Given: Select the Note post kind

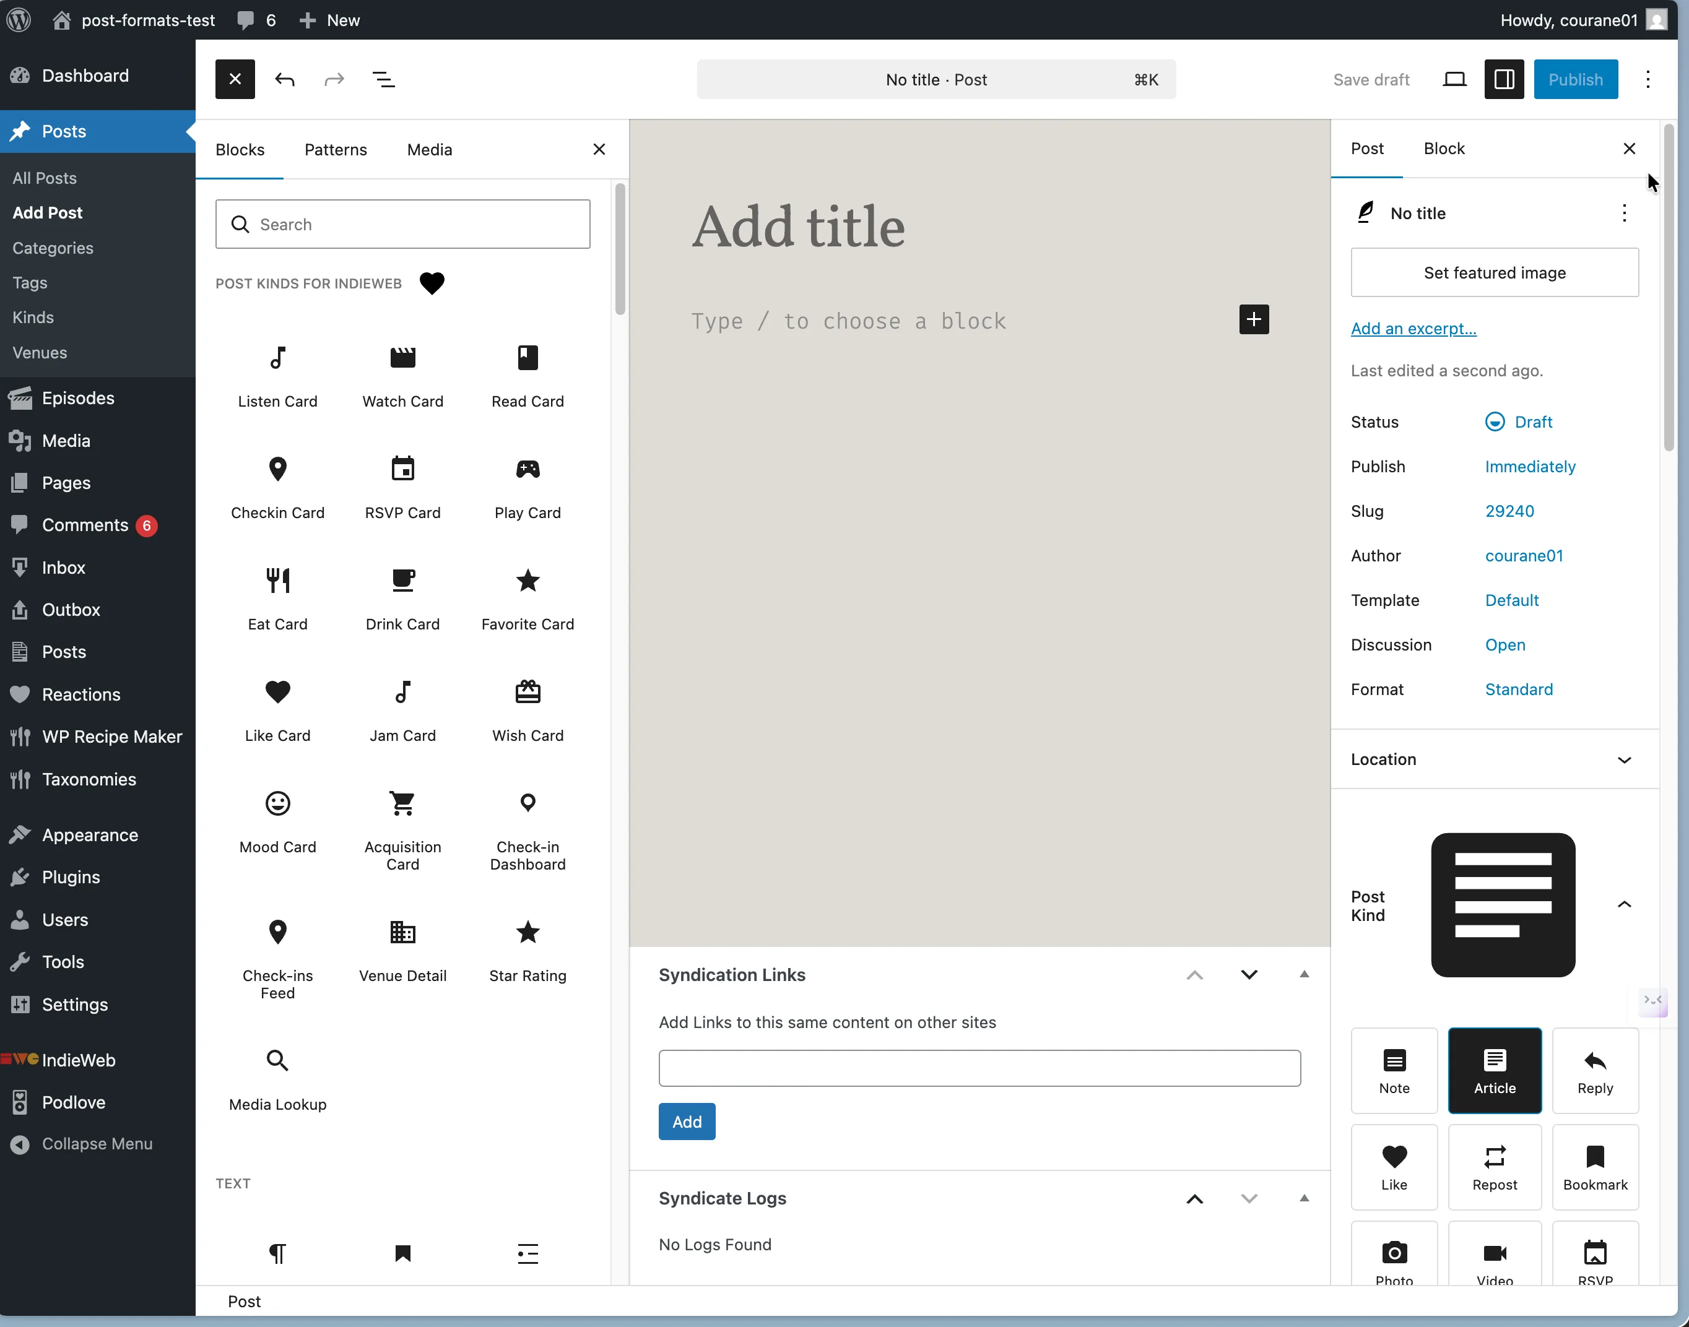Looking at the screenshot, I should tap(1394, 1071).
